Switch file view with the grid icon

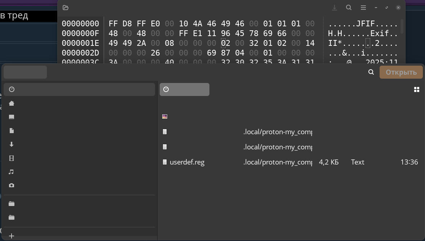coord(417,89)
